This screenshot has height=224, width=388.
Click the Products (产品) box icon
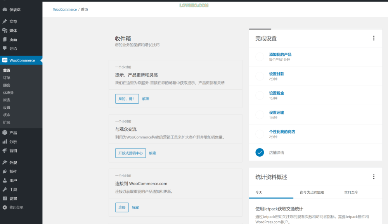coord(5,132)
